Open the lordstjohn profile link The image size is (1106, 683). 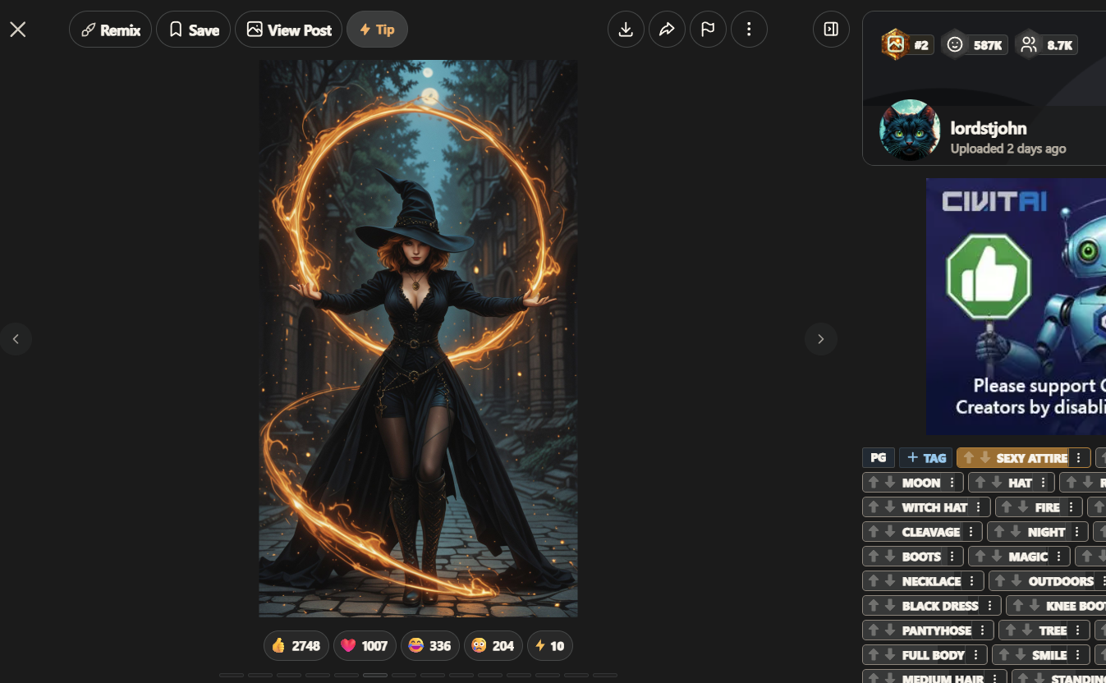coord(989,128)
